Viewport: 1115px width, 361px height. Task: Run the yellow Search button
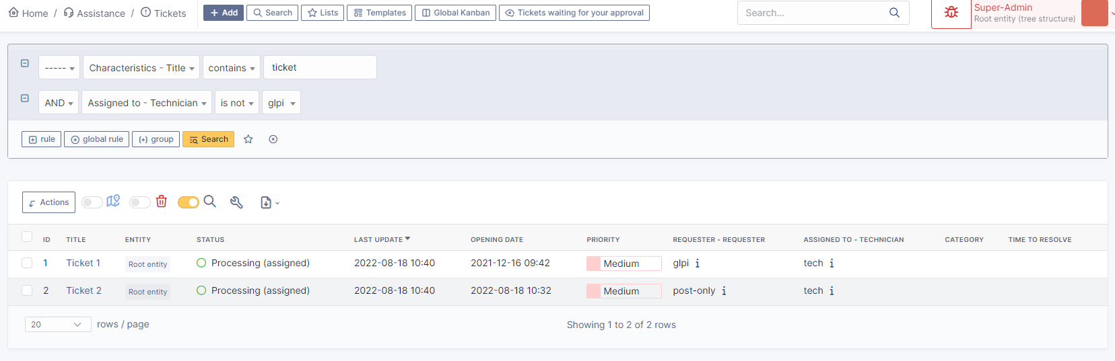coord(209,139)
